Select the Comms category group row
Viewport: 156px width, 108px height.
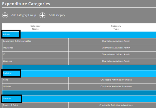coord(79,99)
